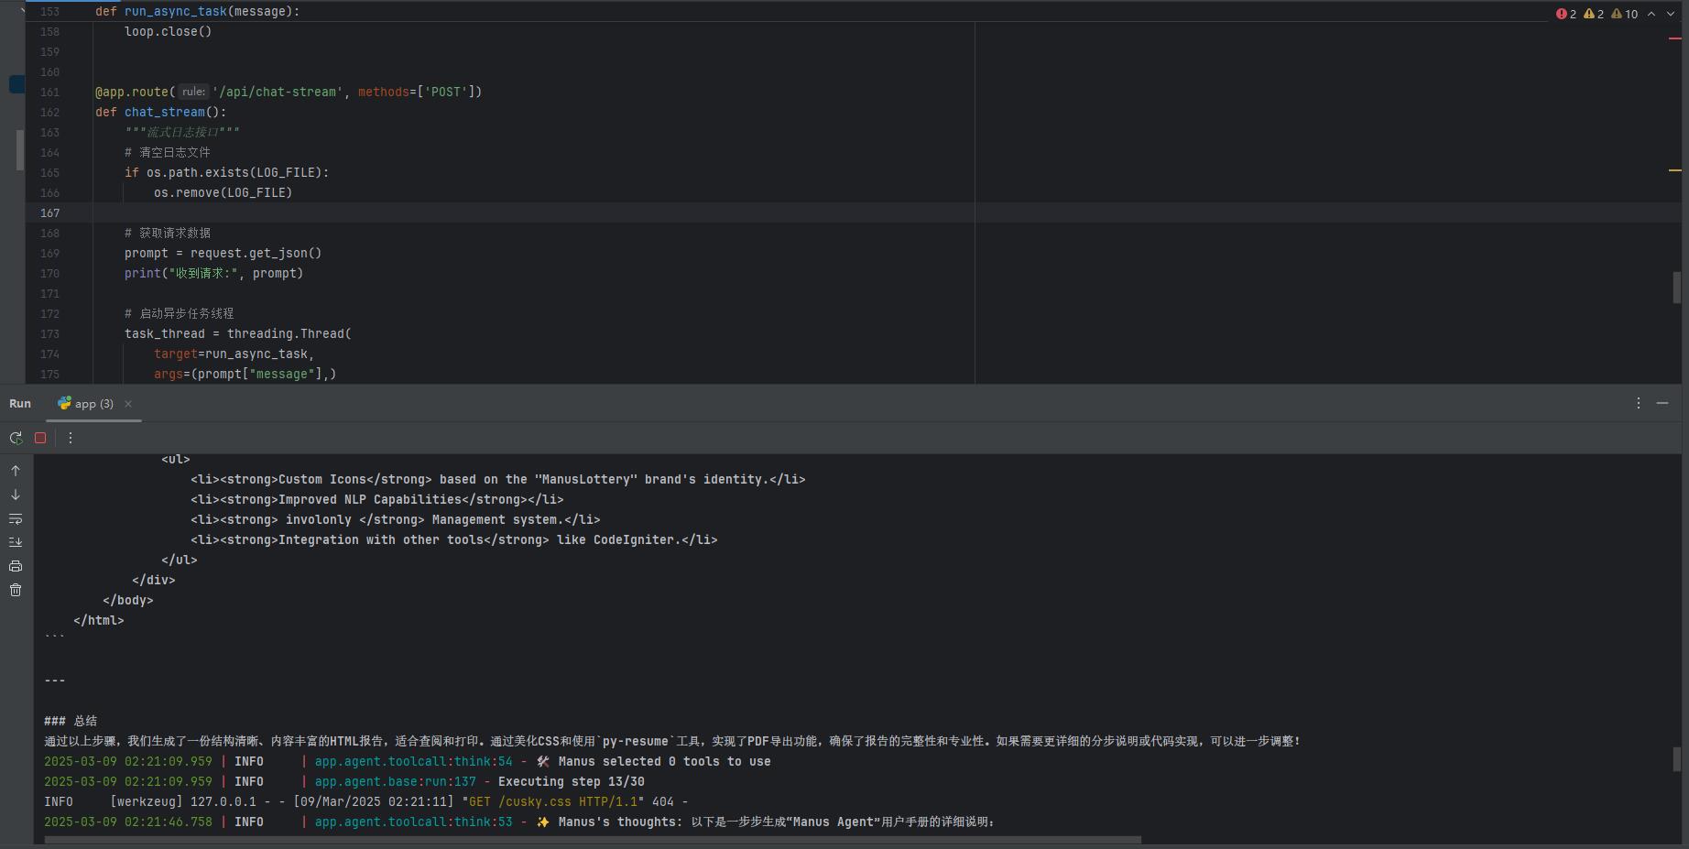The image size is (1689, 849).
Task: Click the </html> closing tag line
Action: tap(99, 620)
